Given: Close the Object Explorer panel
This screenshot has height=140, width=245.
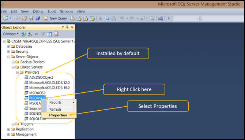Looking at the screenshot, I should click(72, 27).
